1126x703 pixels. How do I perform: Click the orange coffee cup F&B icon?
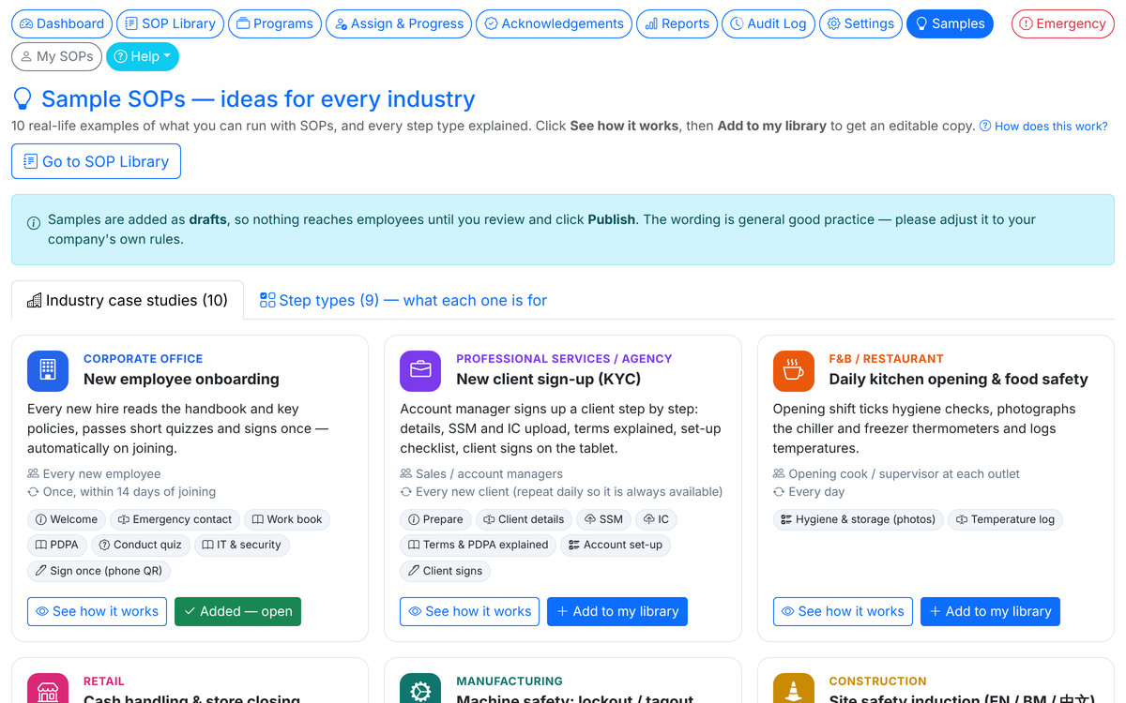click(793, 371)
